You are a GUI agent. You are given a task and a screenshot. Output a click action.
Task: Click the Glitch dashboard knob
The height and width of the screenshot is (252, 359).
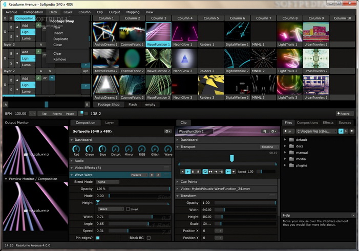[x=155, y=149]
